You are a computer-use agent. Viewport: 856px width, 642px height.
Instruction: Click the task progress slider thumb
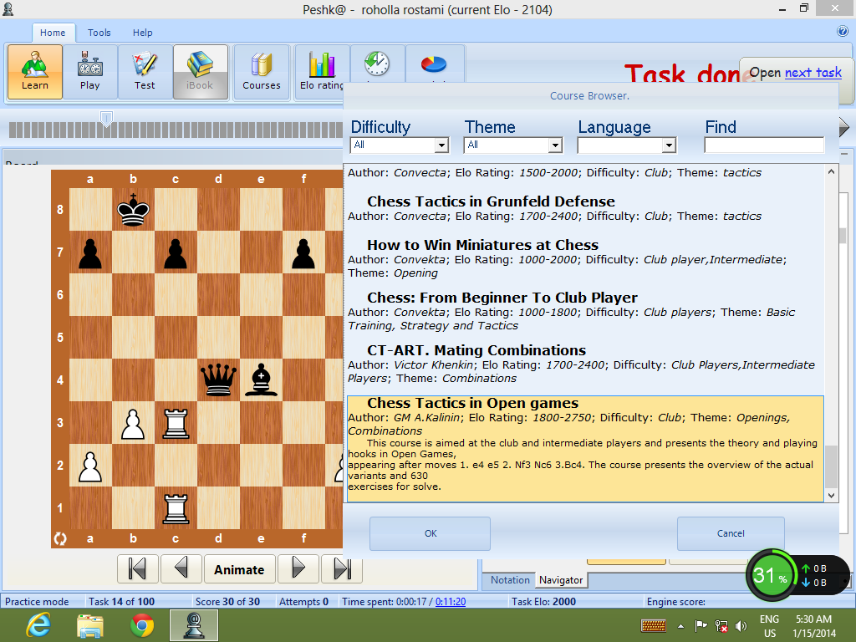click(106, 119)
